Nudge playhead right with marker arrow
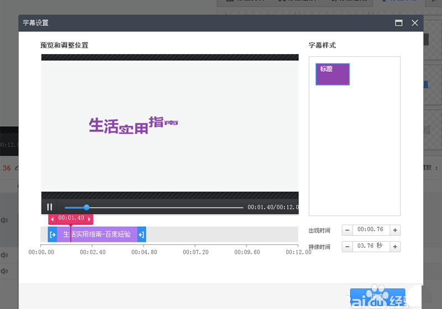 click(90, 219)
